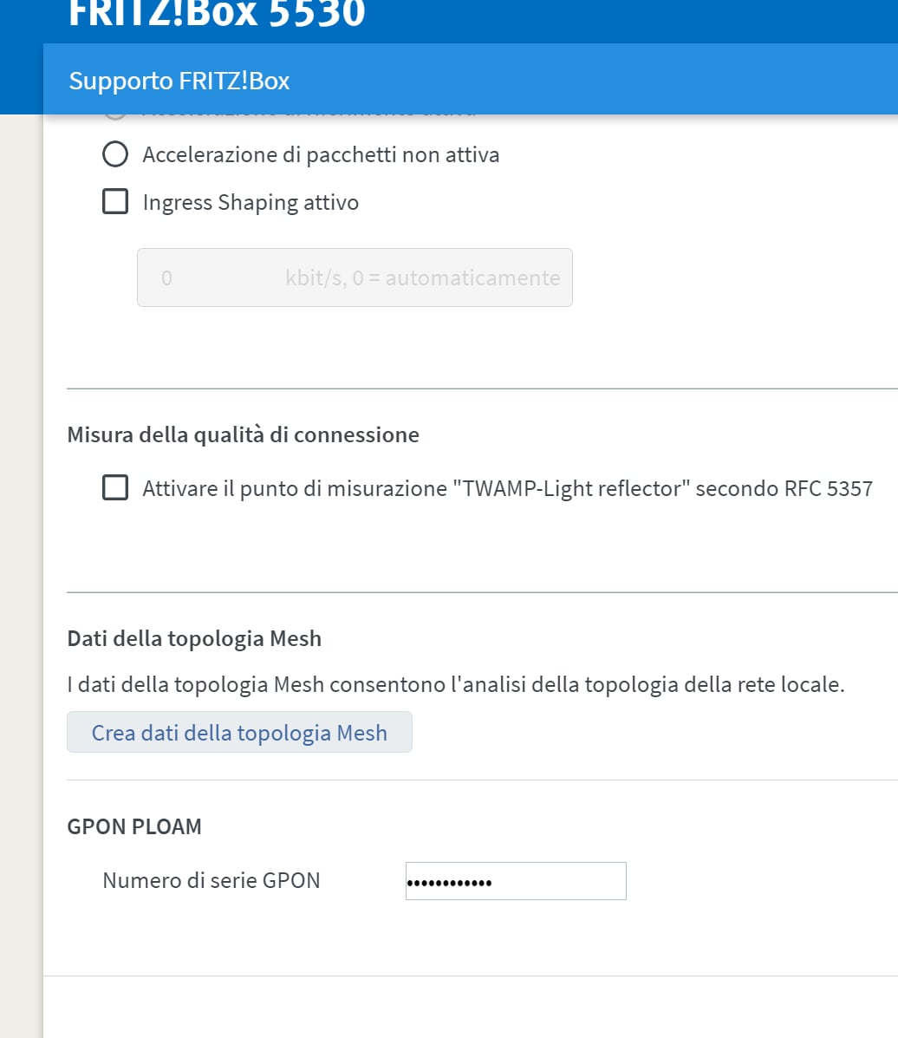Viewport: 898px width, 1038px height.
Task: Click the 'Crea dati della topologia Mesh' button
Action: 239,733
